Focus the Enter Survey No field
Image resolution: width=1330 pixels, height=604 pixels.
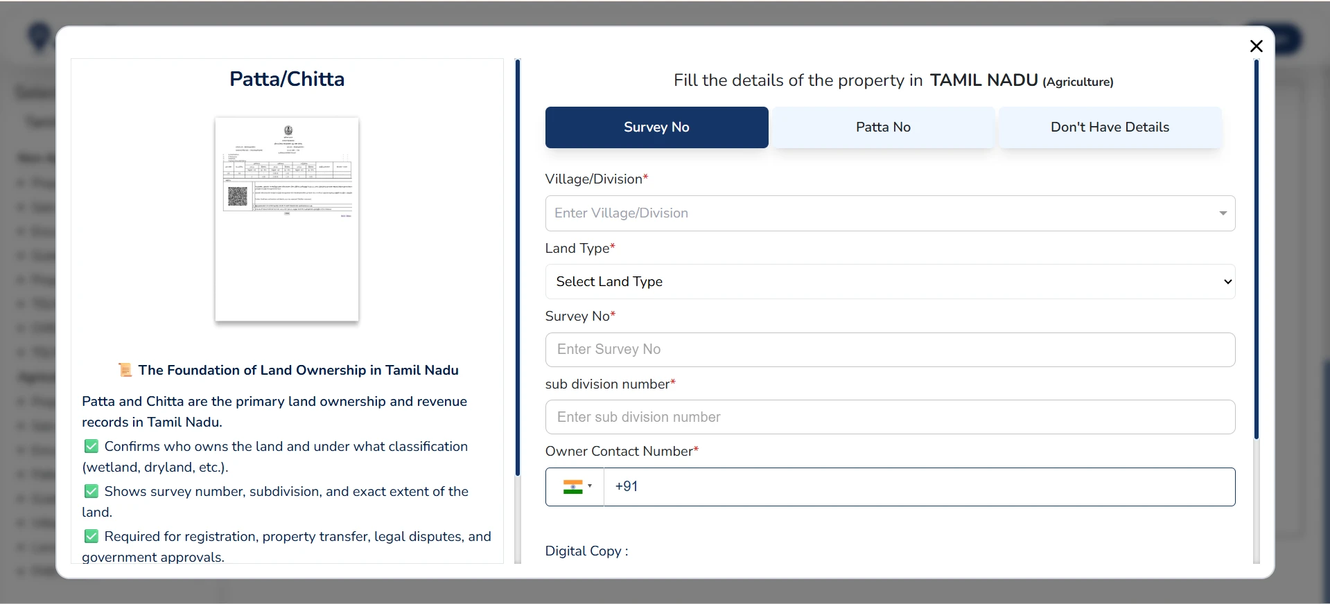click(889, 350)
